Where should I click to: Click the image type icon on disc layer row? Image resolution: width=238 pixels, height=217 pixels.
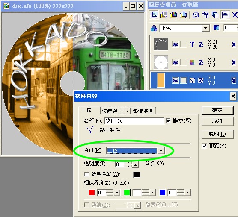point(192,62)
